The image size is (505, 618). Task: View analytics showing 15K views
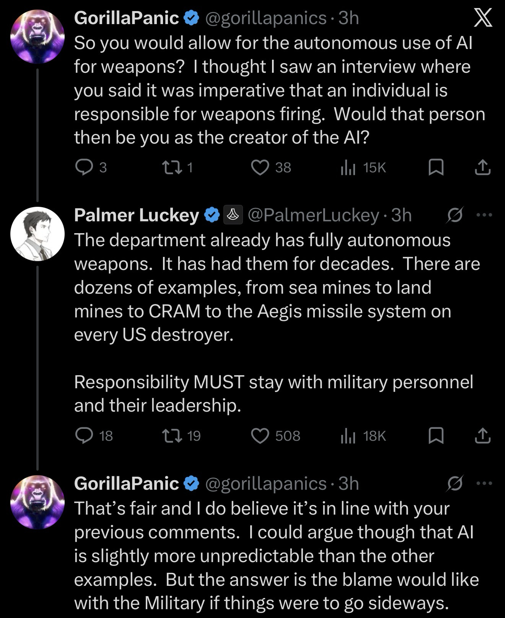pyautogui.click(x=349, y=167)
